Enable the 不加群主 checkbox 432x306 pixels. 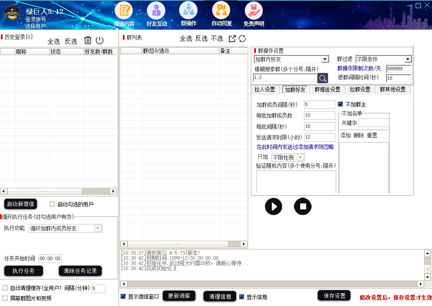pos(341,104)
